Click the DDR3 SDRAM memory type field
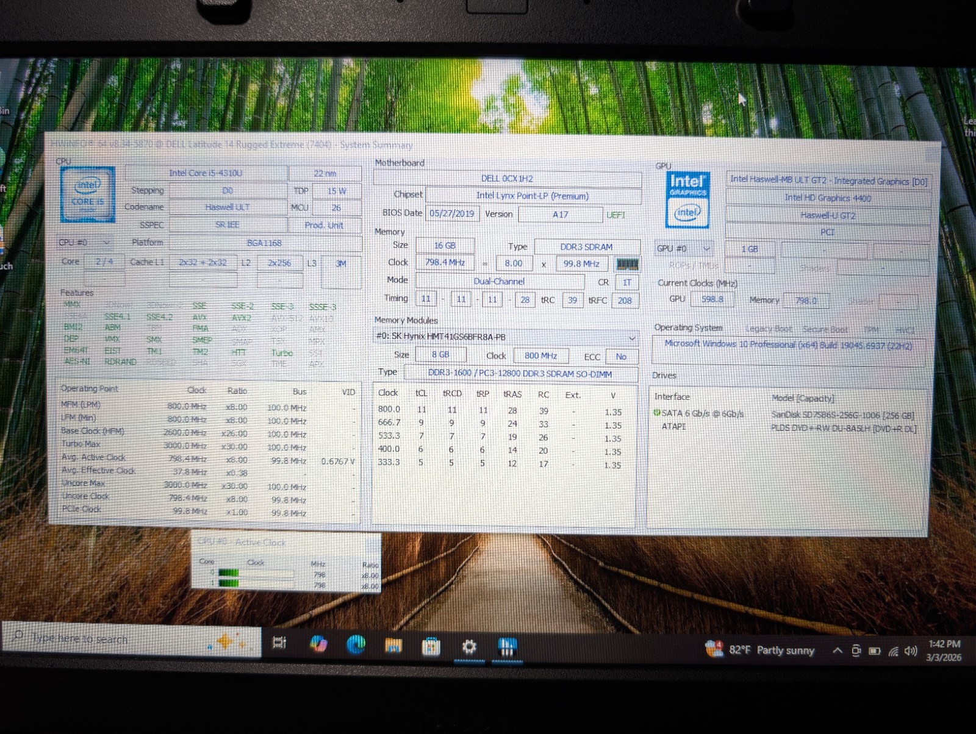 pyautogui.click(x=586, y=247)
